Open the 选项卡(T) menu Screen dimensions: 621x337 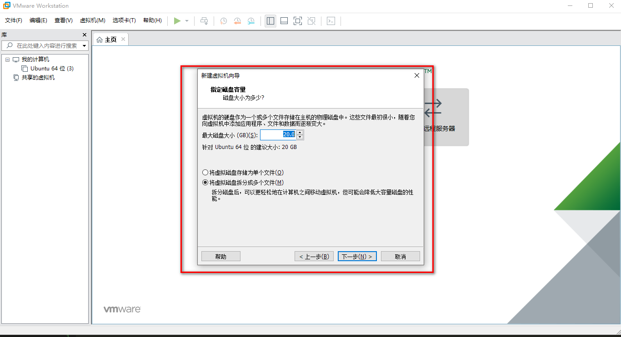click(124, 20)
